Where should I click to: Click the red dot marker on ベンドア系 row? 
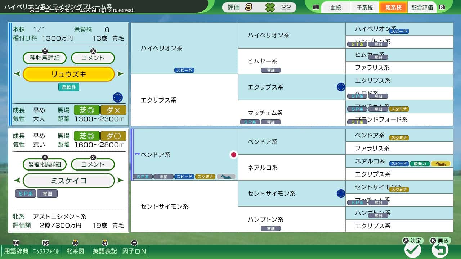click(234, 154)
